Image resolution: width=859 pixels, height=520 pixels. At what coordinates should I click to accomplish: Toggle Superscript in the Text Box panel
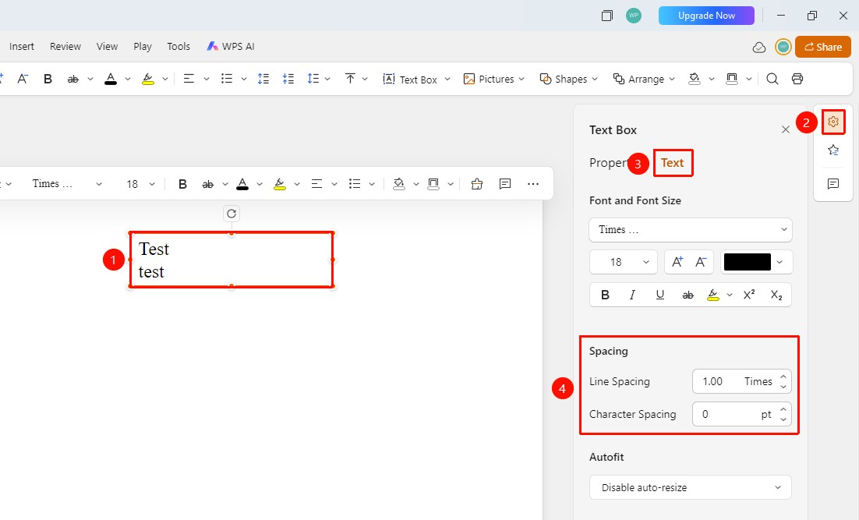(749, 295)
